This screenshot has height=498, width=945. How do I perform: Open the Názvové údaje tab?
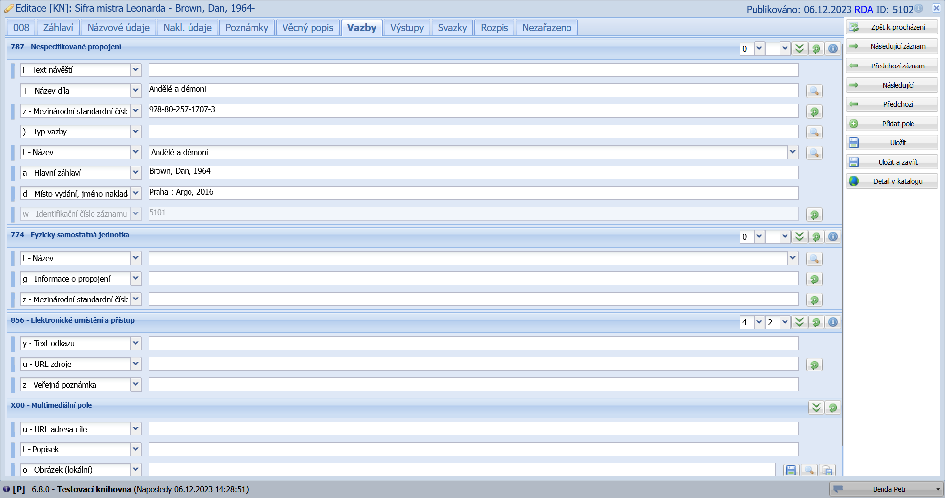pos(118,28)
